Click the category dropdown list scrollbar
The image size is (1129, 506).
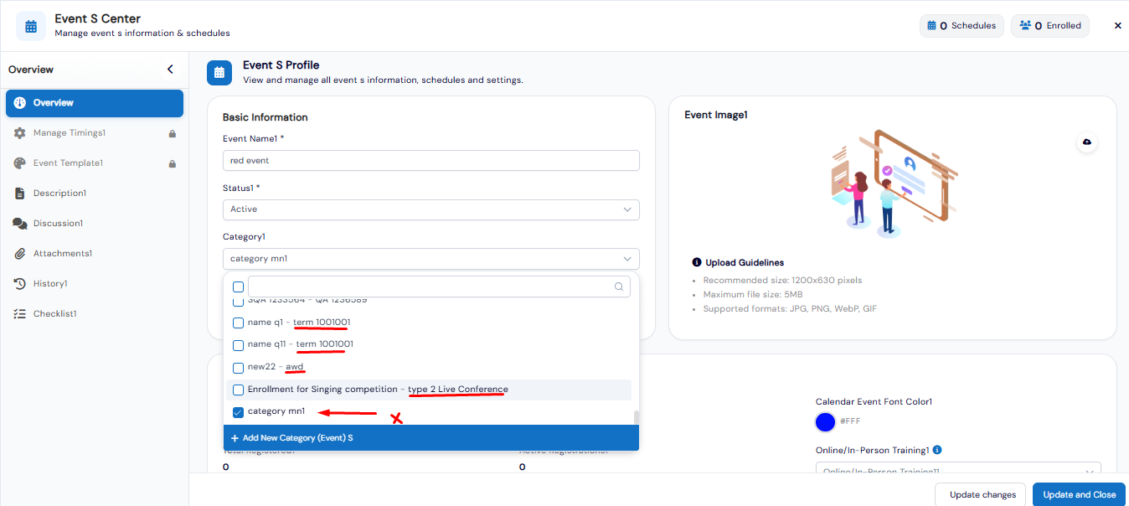tap(636, 417)
